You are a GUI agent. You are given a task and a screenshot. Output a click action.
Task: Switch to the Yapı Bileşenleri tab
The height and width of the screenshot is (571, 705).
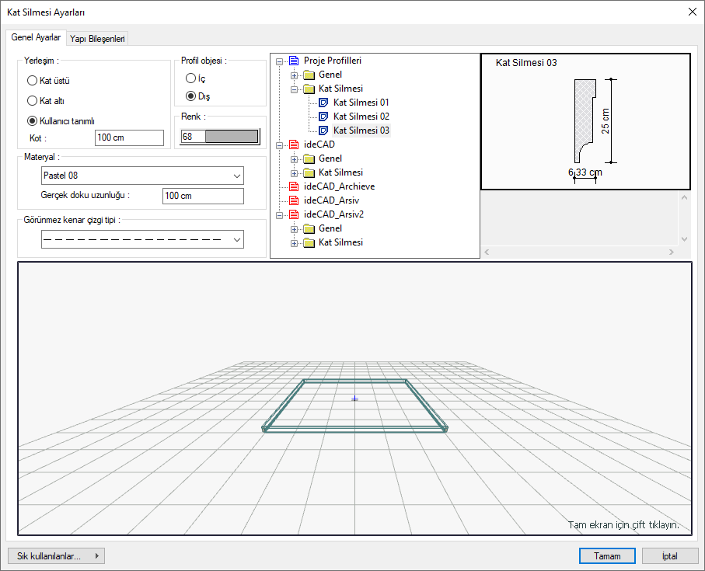click(x=97, y=38)
